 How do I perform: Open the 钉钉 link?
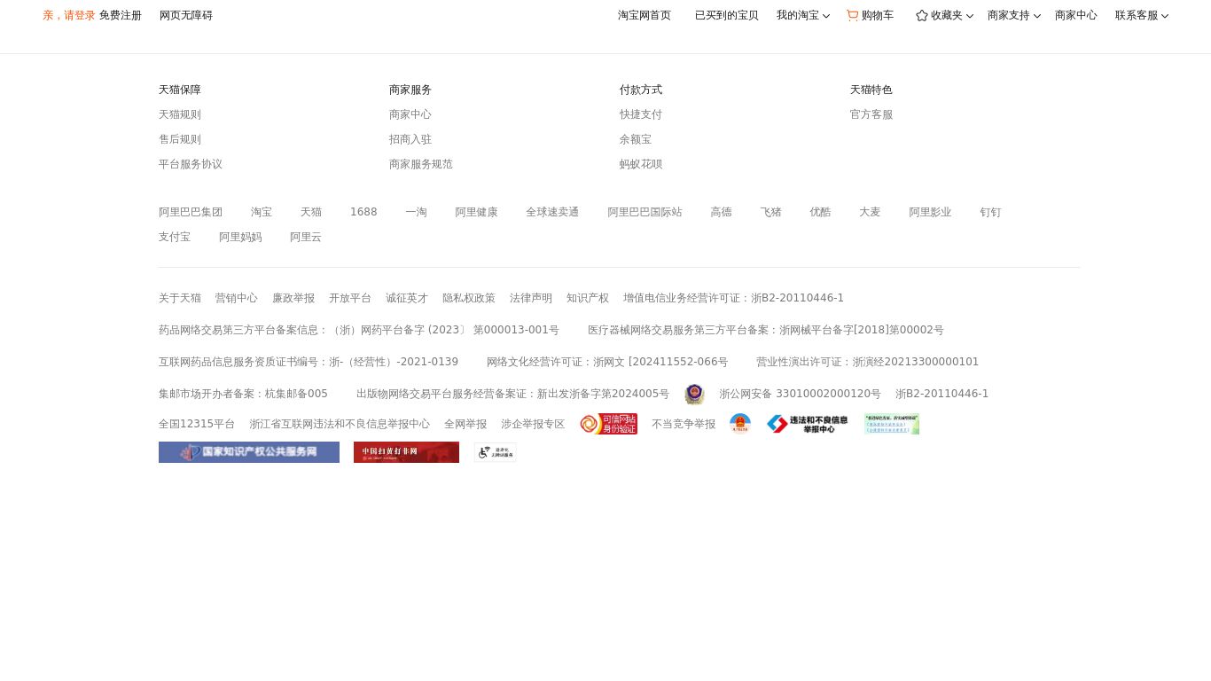[991, 212]
